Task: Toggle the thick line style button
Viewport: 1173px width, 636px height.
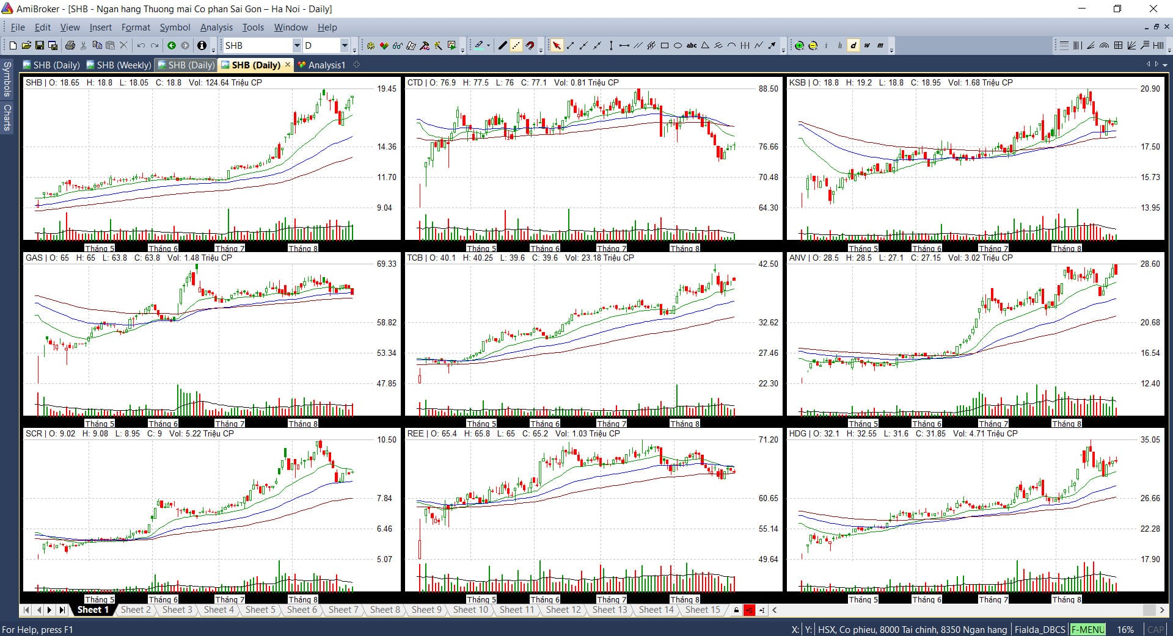Action: click(502, 46)
